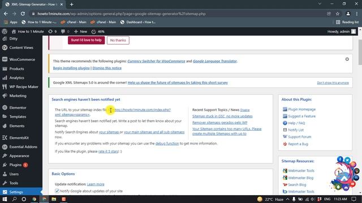Open the Currency Switcher for WooCommerce link
The width and height of the screenshot is (362, 203).
[156, 61]
